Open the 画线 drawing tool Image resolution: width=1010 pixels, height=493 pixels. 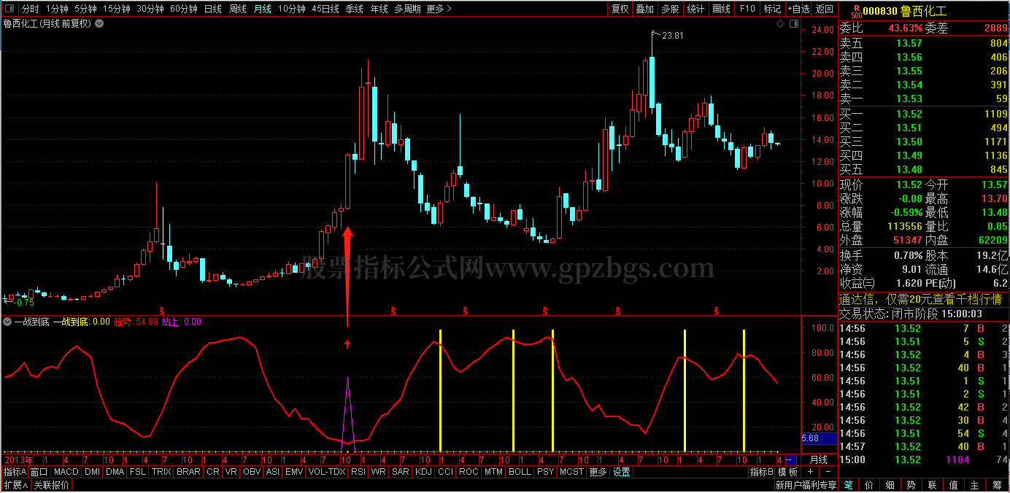(720, 9)
